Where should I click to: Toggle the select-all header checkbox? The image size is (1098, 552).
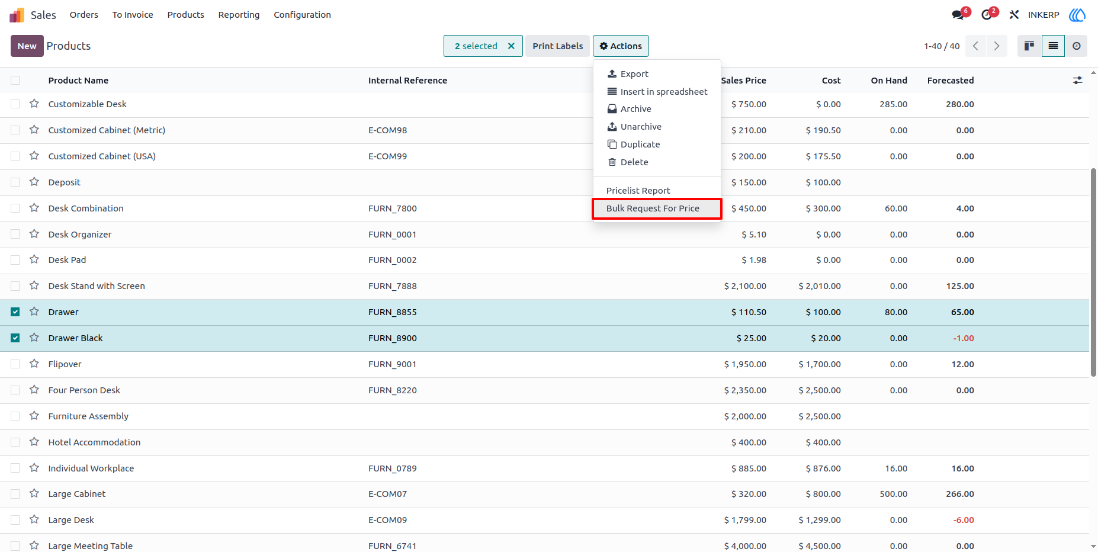[x=15, y=81]
